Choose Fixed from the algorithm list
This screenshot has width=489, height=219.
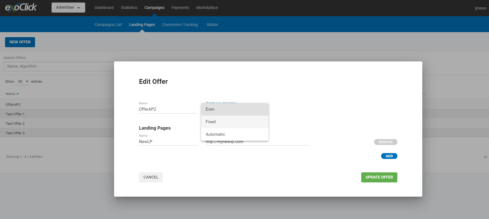[235, 122]
